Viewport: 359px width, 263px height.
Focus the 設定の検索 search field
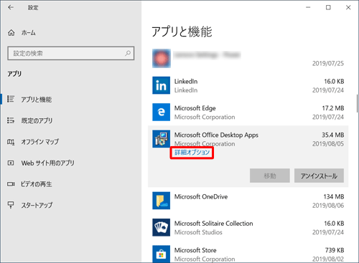pyautogui.click(x=71, y=53)
